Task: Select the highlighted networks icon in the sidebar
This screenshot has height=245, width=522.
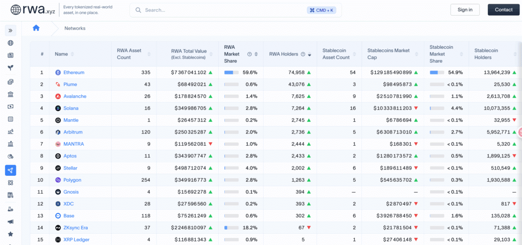Action: click(10, 170)
